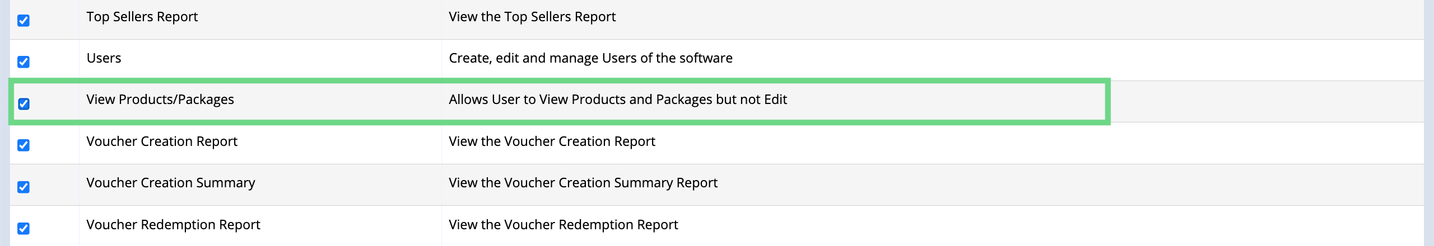Toggle the Voucher Creation Summary checkbox
This screenshot has width=1434, height=246.
point(24,187)
